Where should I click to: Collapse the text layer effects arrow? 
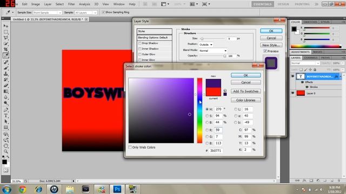tap(341, 77)
